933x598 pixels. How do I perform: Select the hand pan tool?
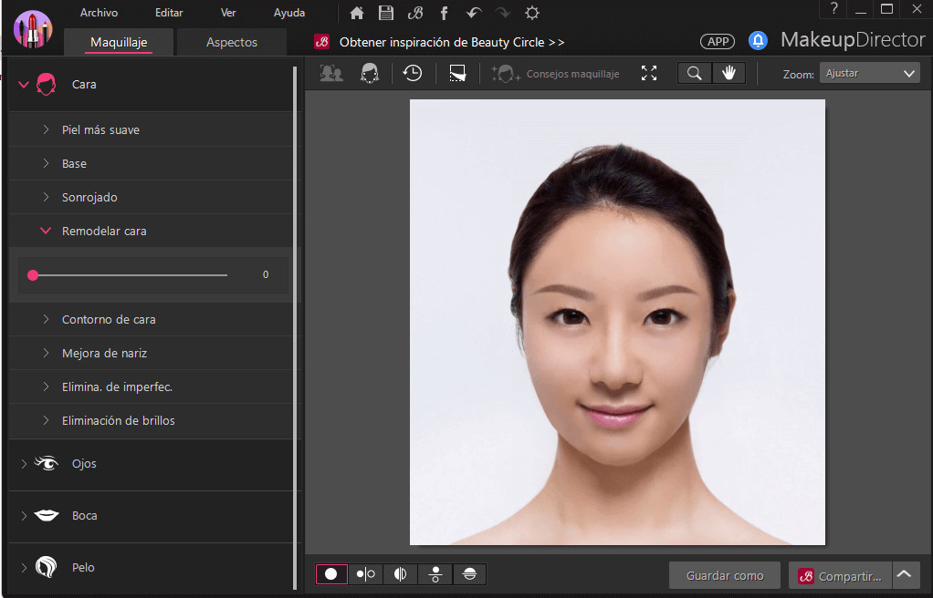[729, 73]
